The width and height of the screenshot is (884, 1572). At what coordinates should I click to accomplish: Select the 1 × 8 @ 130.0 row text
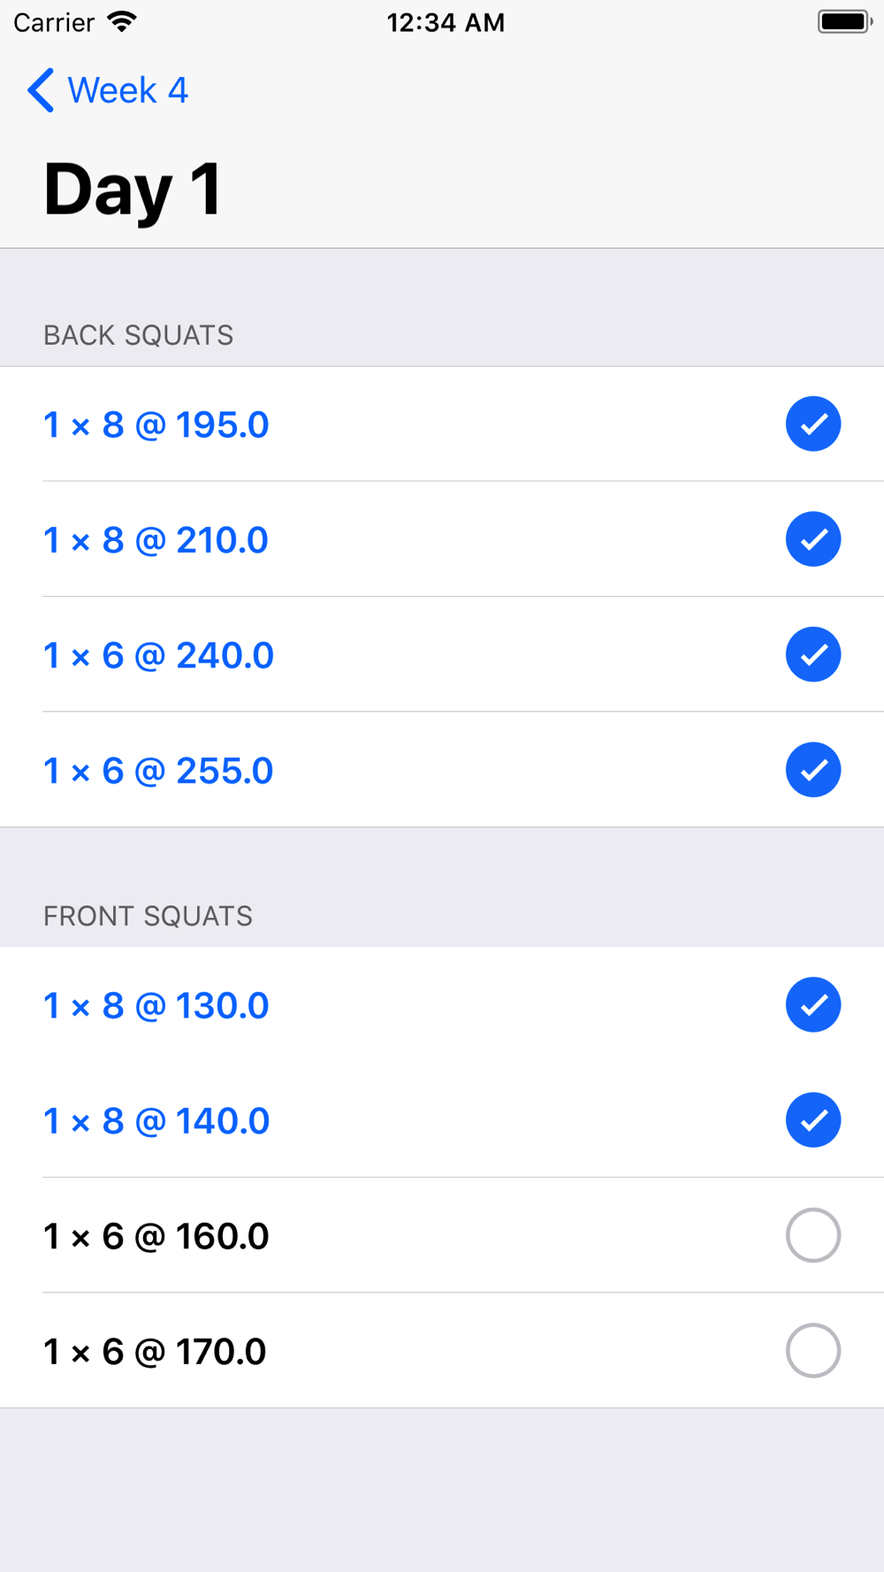click(156, 1006)
